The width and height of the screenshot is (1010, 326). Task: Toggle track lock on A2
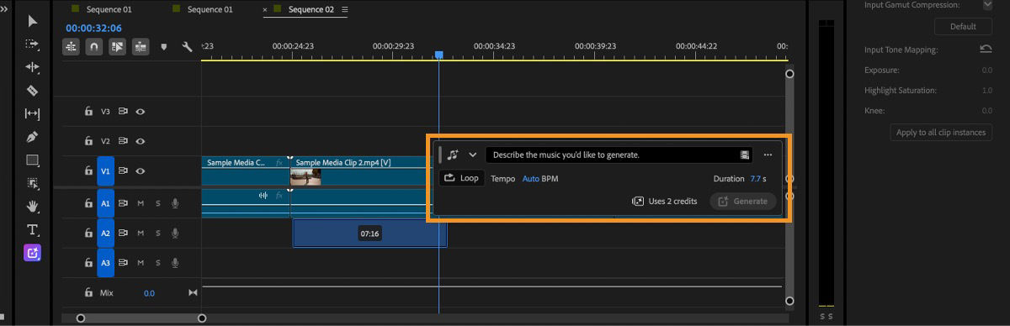click(88, 233)
